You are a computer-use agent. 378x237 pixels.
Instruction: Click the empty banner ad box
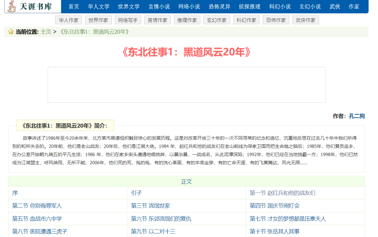pos(186,85)
